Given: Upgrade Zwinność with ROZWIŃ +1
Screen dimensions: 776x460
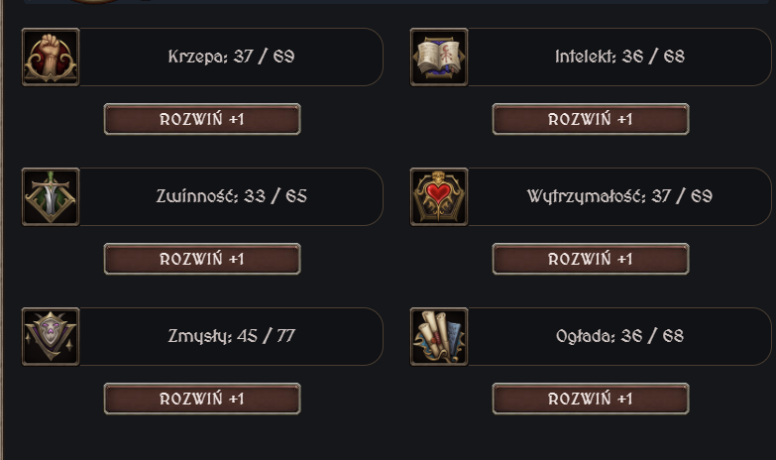Looking at the screenshot, I should [x=202, y=259].
